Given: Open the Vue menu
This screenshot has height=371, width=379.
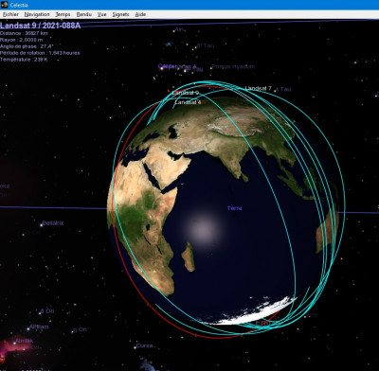Looking at the screenshot, I should point(101,14).
